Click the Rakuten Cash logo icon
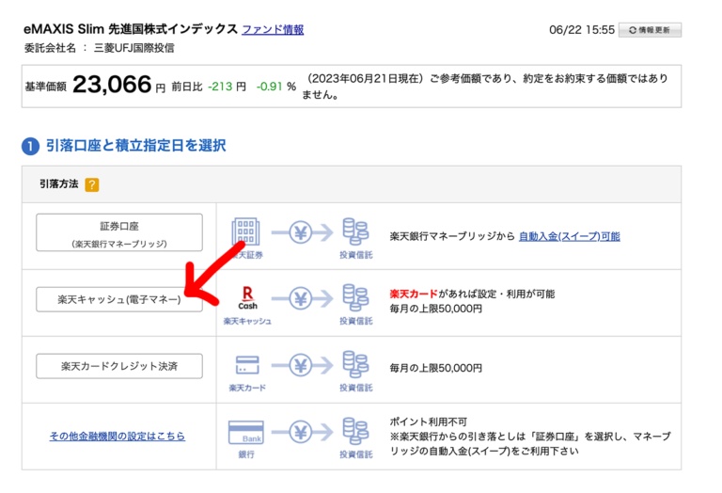 pyautogui.click(x=246, y=297)
